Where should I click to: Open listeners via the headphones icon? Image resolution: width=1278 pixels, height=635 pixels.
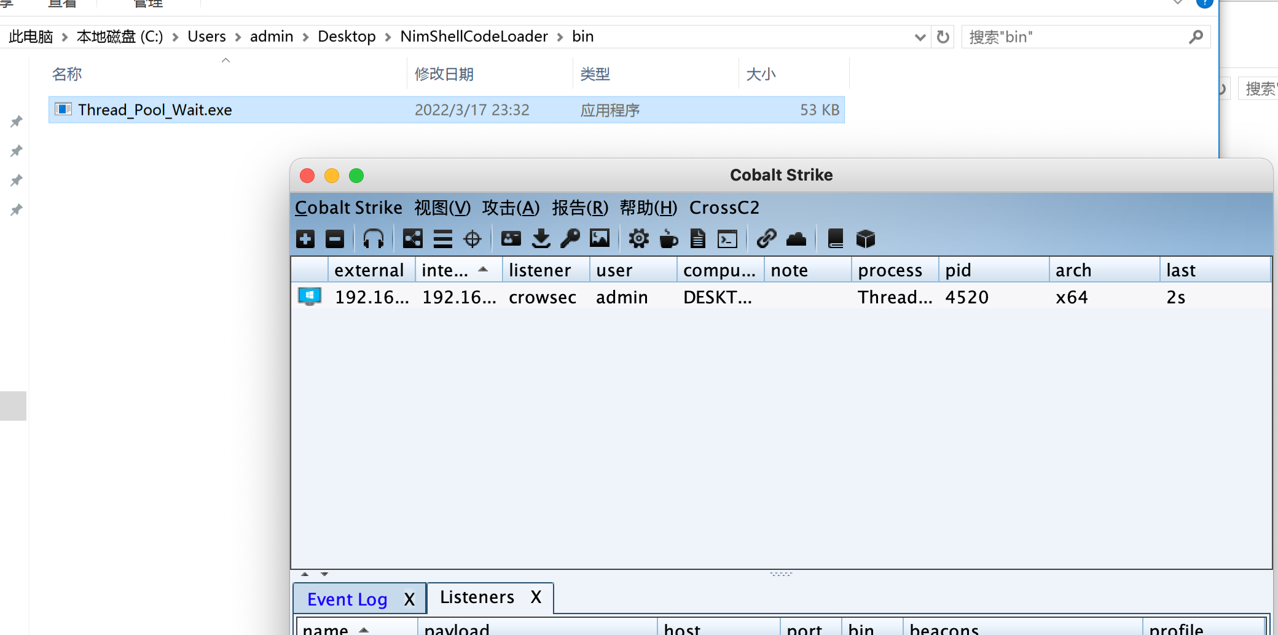click(x=374, y=239)
